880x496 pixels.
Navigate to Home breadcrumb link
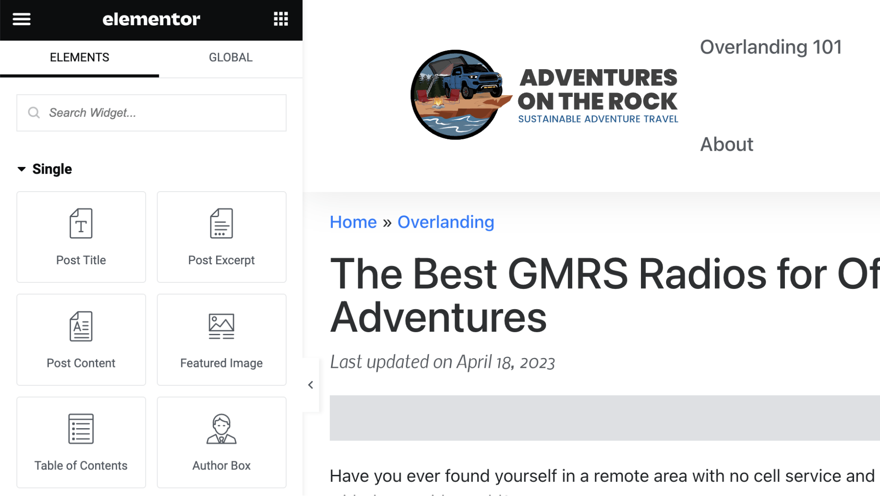click(x=353, y=222)
